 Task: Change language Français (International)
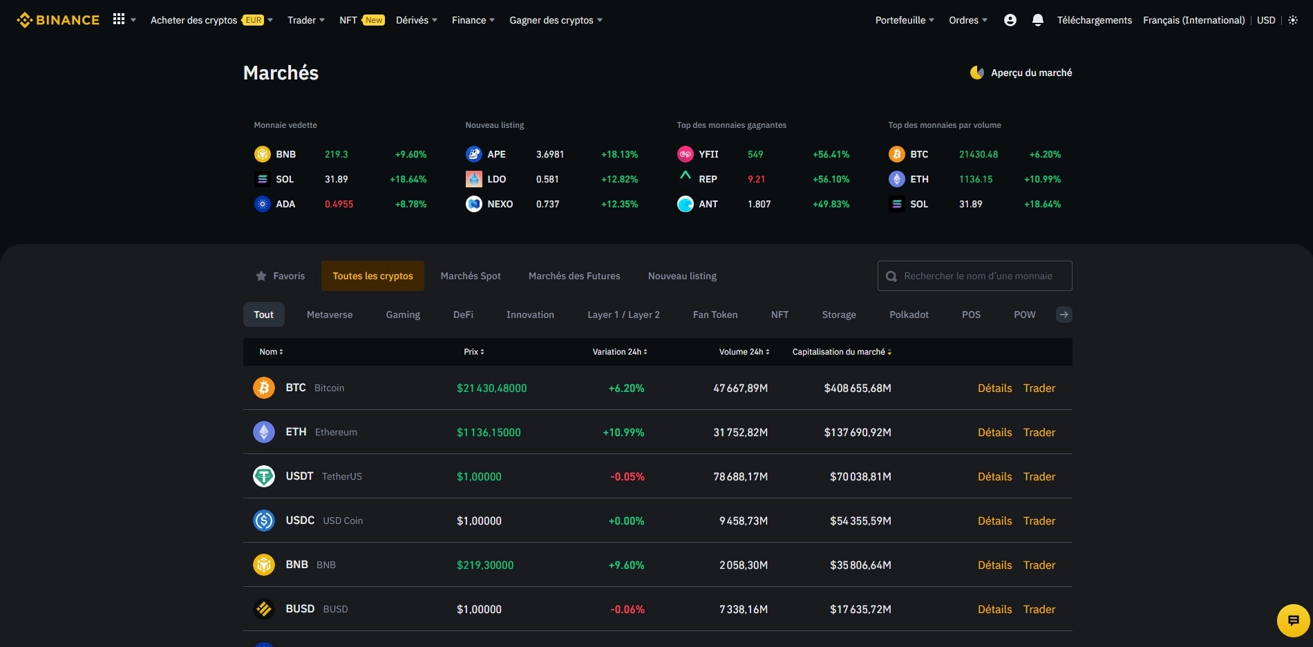[1194, 20]
